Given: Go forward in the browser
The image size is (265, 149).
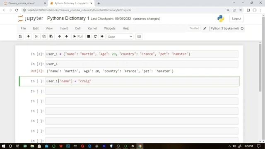Looking at the screenshot, I should 10,10.
